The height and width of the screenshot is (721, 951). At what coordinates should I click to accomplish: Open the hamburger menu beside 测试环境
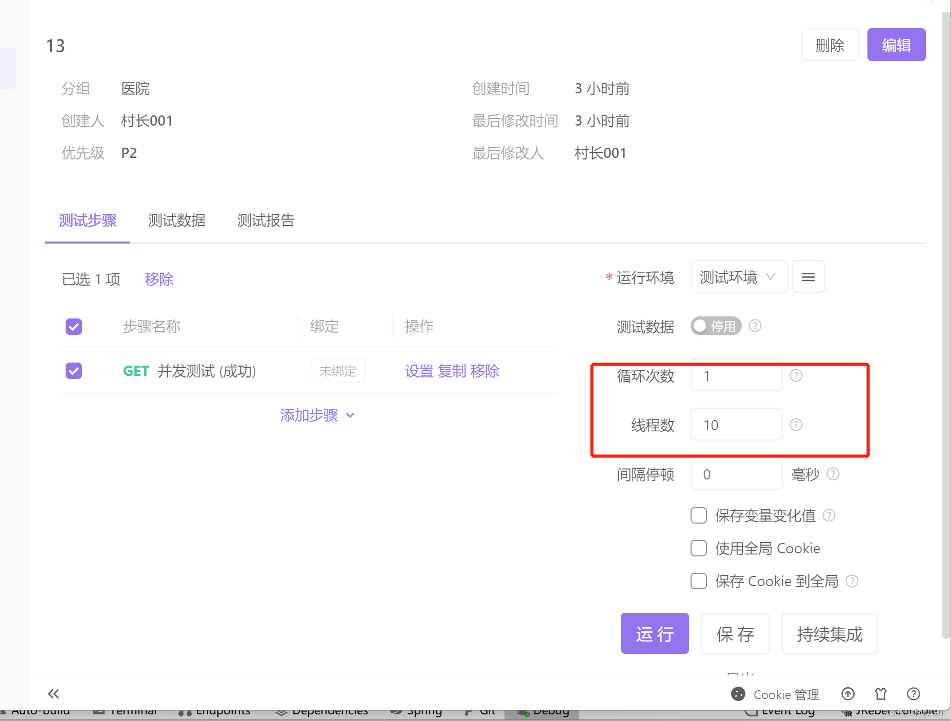tap(808, 276)
